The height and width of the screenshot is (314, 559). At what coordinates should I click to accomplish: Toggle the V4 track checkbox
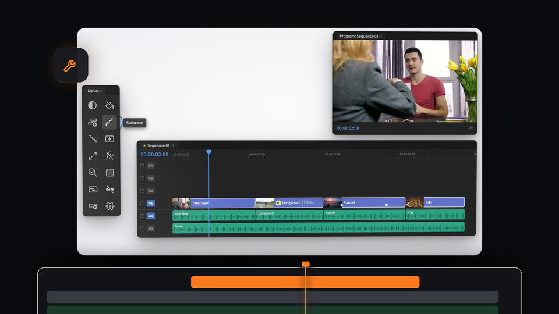[142, 166]
